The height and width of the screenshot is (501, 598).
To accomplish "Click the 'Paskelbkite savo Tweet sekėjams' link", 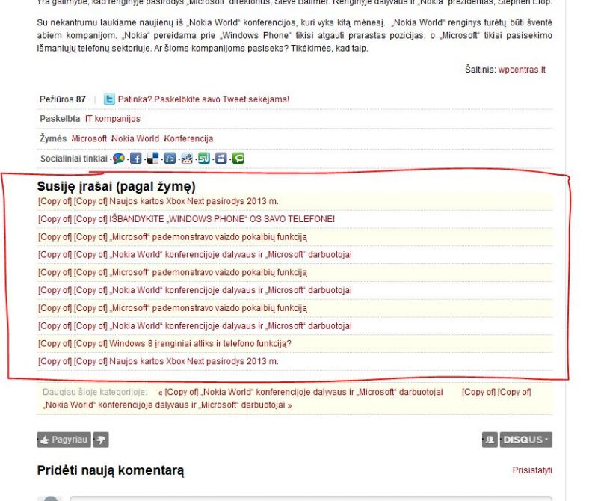I will [x=203, y=99].
